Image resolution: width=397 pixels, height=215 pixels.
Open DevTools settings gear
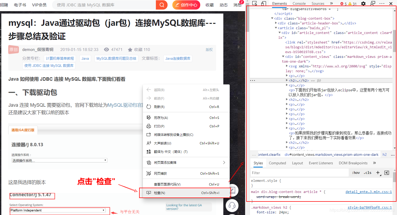tap(363, 3)
